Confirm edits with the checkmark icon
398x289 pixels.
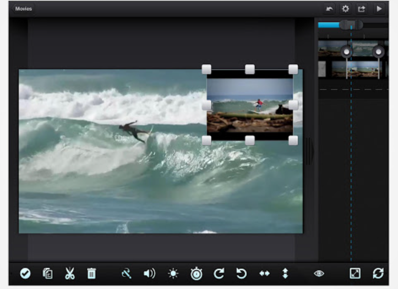point(25,274)
